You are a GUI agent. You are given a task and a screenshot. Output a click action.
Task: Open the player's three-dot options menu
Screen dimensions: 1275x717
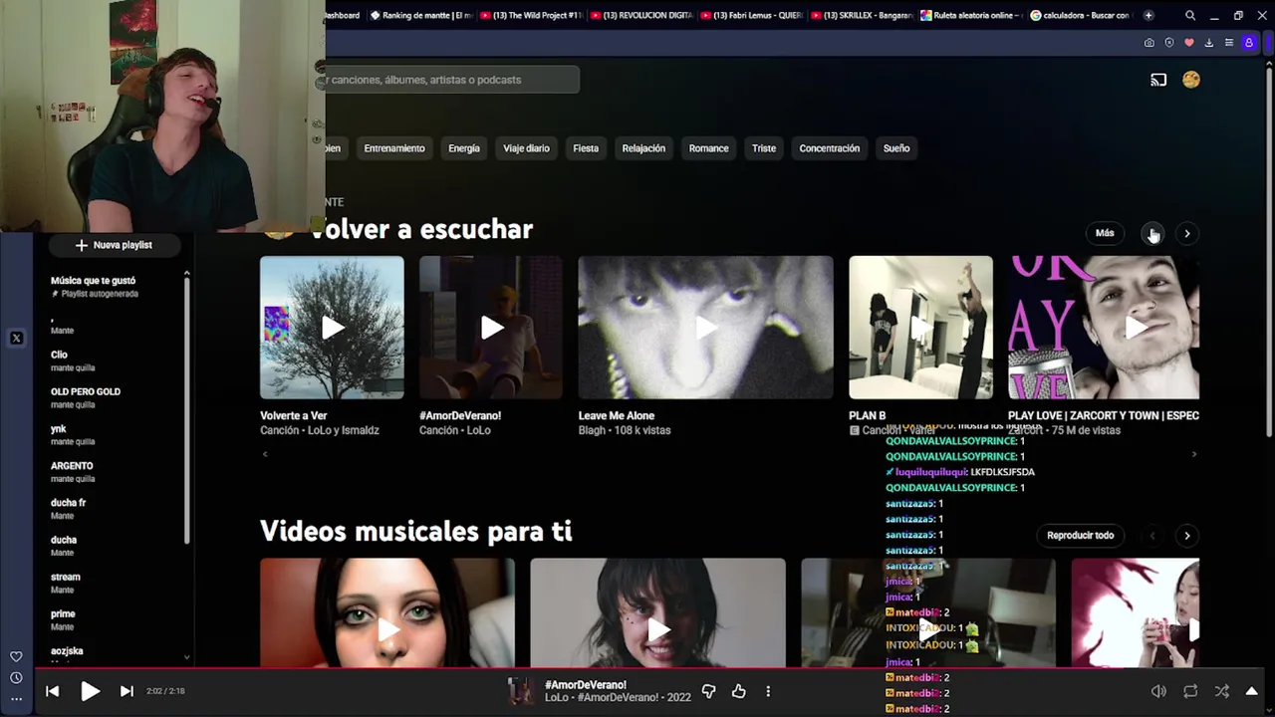click(768, 691)
